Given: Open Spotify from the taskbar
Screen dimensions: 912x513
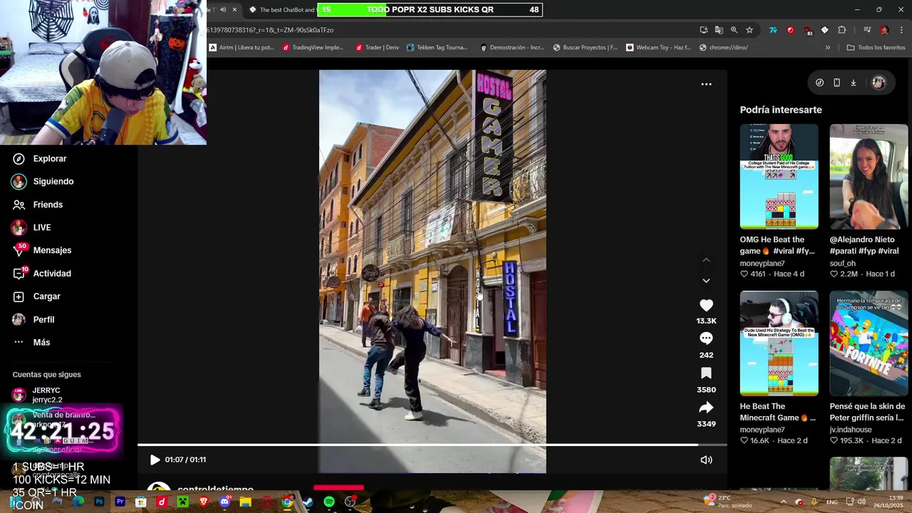Looking at the screenshot, I should pyautogui.click(x=329, y=502).
